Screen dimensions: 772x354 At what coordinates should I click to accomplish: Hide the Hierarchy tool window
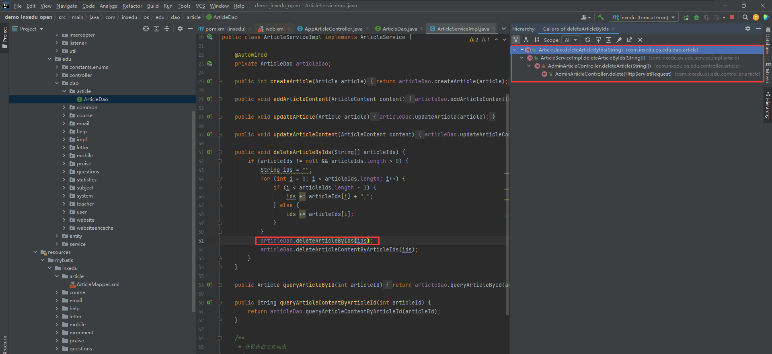tap(758, 29)
